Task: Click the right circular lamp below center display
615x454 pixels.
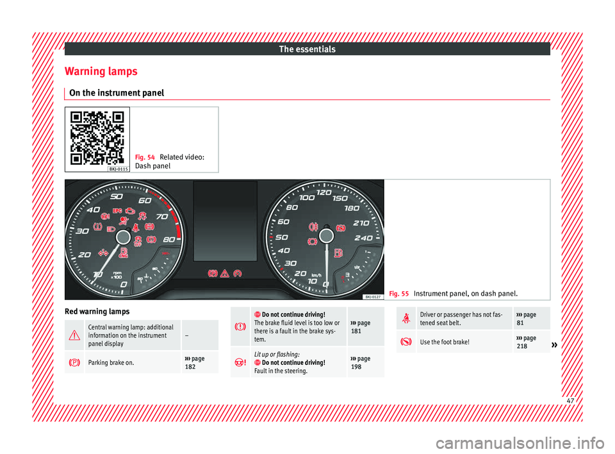Action: [x=237, y=273]
